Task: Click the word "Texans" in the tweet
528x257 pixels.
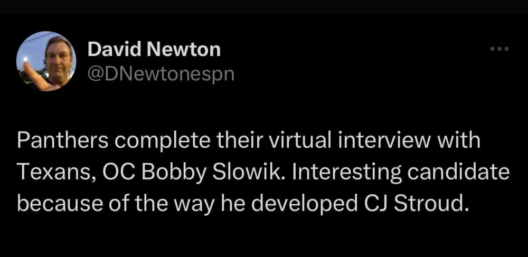Action: pos(48,173)
